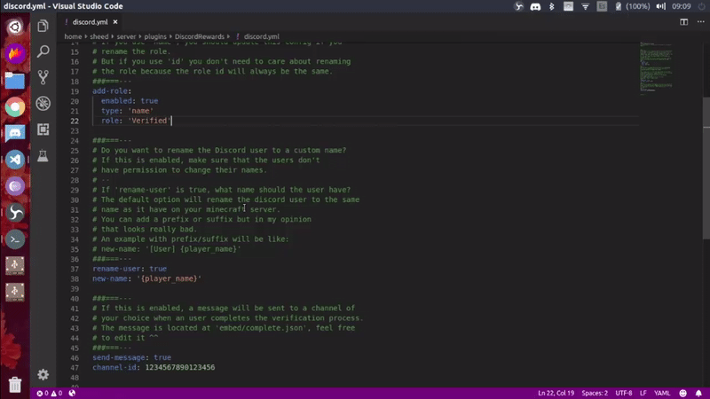Open Discord from the dock
Image resolution: width=710 pixels, height=399 pixels.
[x=15, y=134]
